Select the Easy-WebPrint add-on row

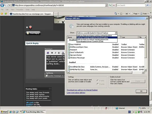pos(106,44)
